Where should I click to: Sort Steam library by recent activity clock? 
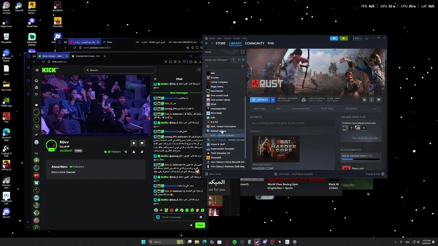[x=239, y=60]
